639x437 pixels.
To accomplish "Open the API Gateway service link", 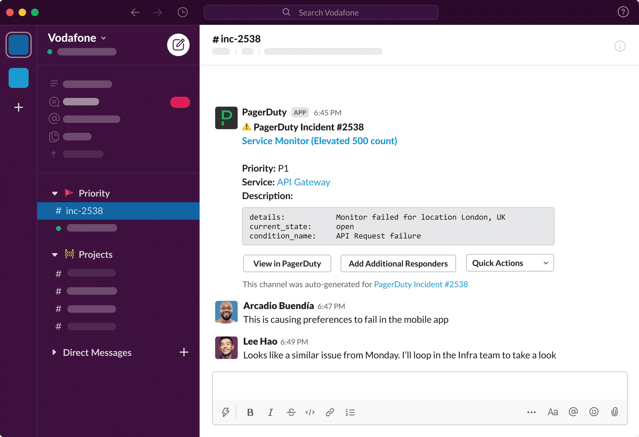I will [304, 182].
